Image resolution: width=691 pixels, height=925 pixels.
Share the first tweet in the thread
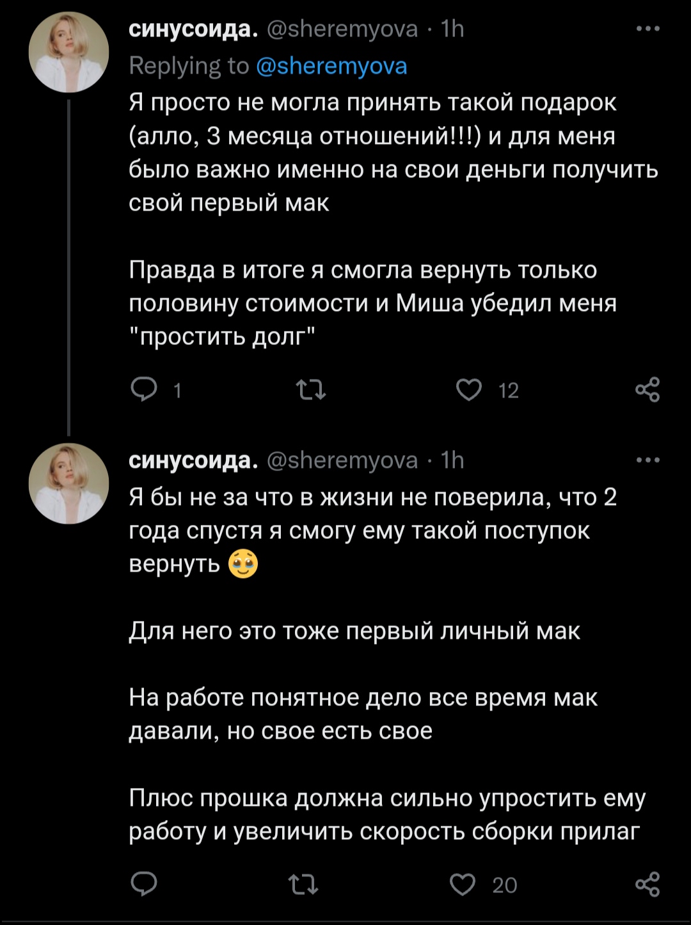tap(647, 389)
